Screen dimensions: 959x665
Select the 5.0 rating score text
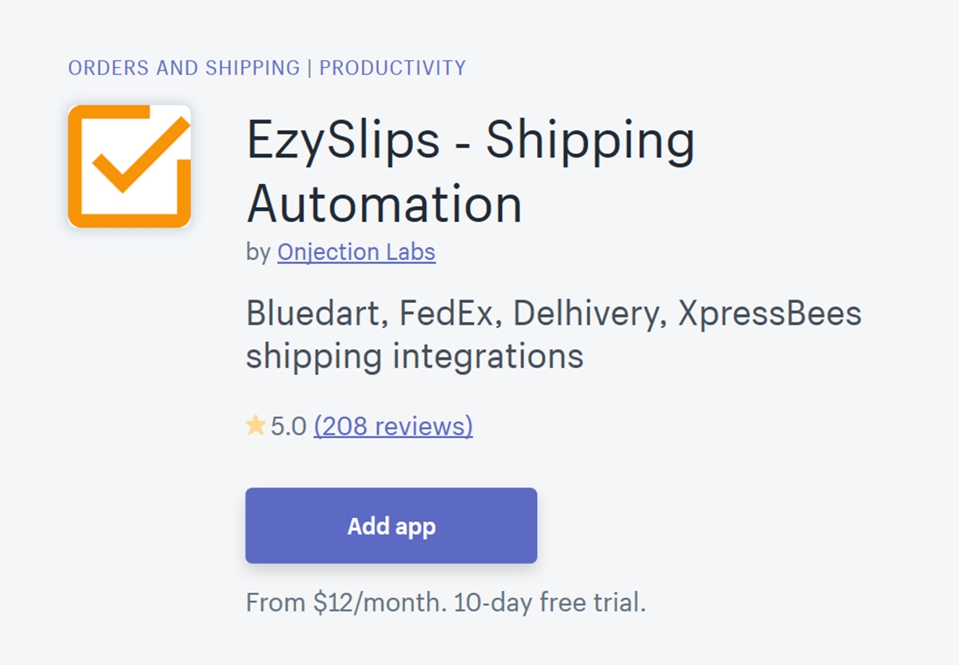(288, 426)
